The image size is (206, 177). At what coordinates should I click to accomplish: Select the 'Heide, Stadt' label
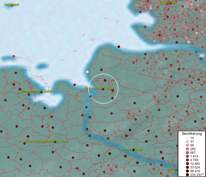[x=168, y=3]
